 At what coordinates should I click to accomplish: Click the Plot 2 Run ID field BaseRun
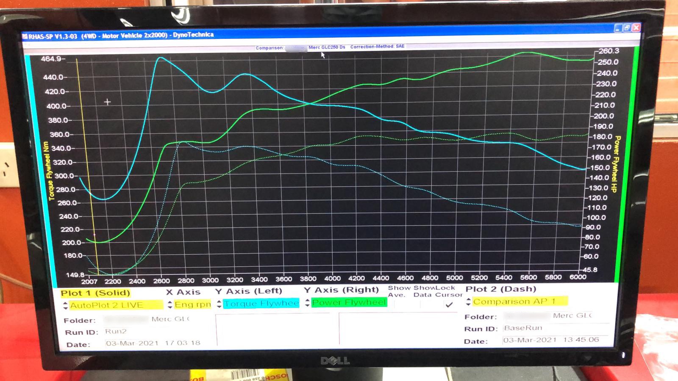pyautogui.click(x=556, y=328)
